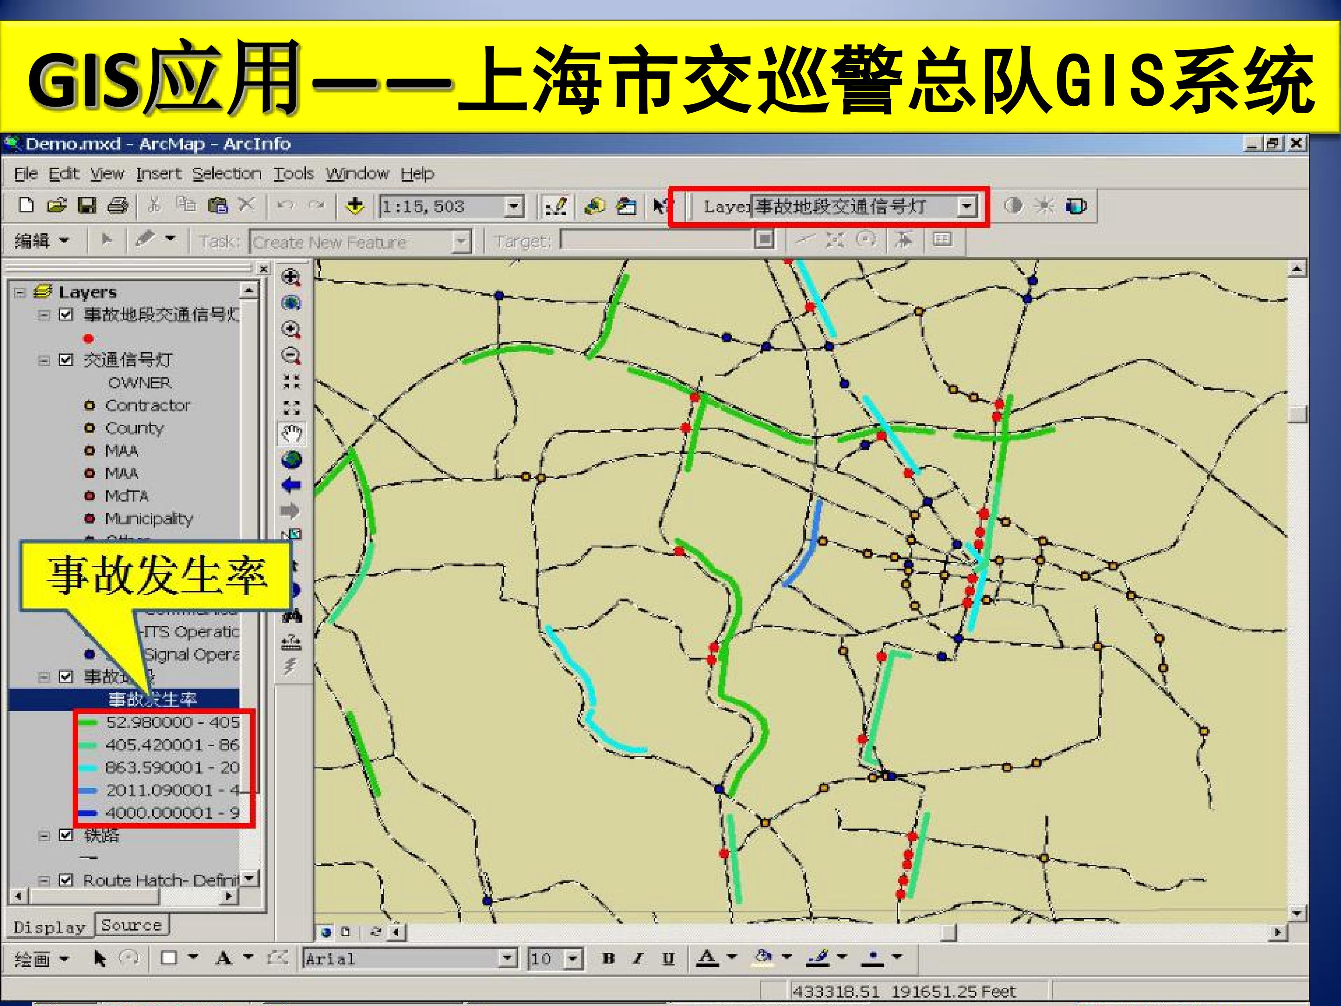
Task: Click the table of contents scroll right arrow
Action: tap(229, 896)
